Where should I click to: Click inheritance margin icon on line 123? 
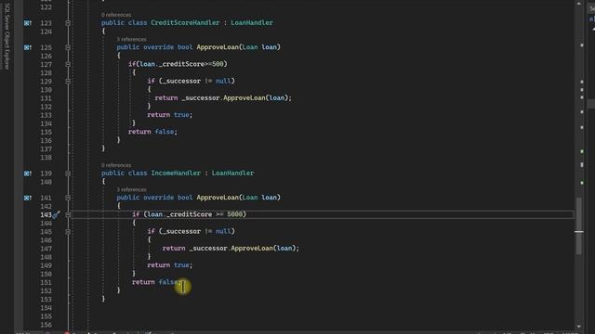(28, 23)
